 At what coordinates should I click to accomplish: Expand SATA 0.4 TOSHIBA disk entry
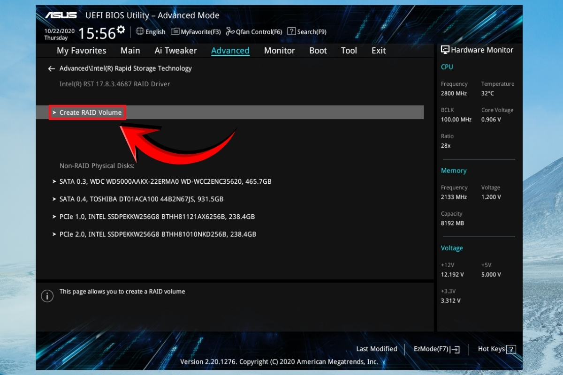click(141, 199)
